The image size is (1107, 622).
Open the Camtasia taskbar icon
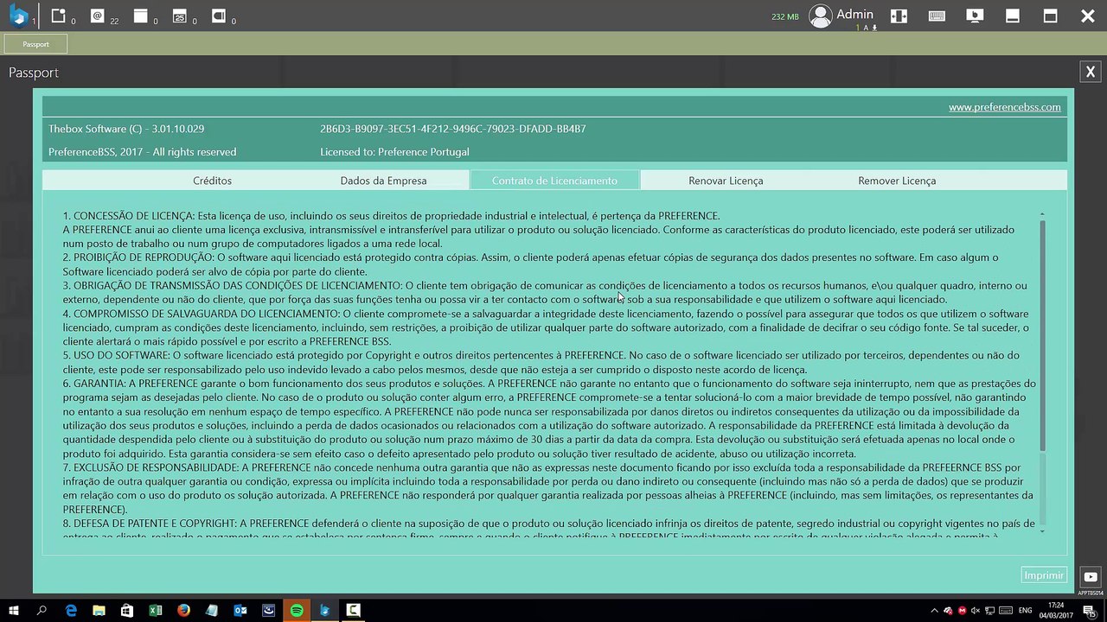[353, 611]
